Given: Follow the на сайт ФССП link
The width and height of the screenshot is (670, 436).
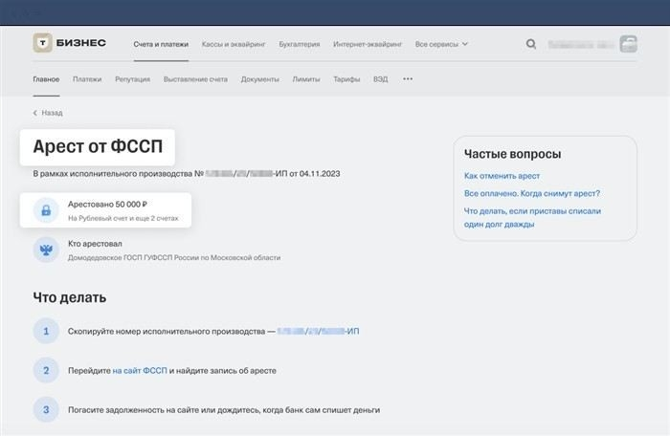Looking at the screenshot, I should coord(140,371).
